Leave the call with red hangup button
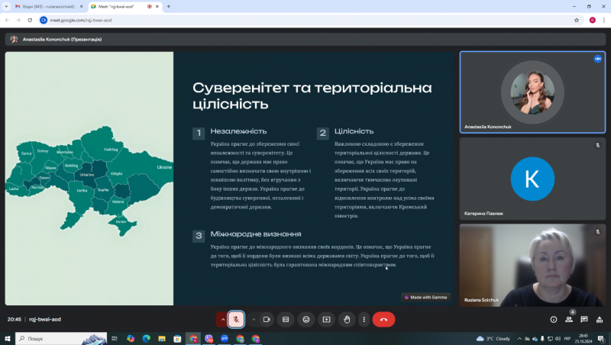Viewport: 611px width, 345px height. coord(383,319)
